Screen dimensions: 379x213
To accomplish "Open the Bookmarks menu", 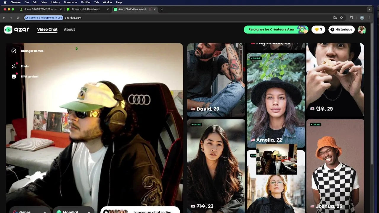I will 70,2.
